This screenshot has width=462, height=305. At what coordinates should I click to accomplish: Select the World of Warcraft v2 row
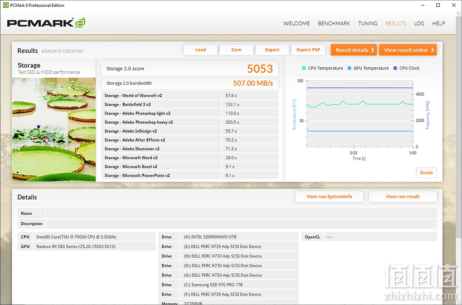click(x=190, y=96)
